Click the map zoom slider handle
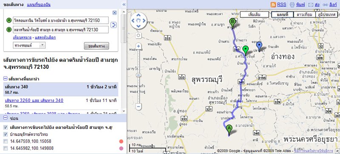This screenshot has height=154, width=340. (x=139, y=75)
